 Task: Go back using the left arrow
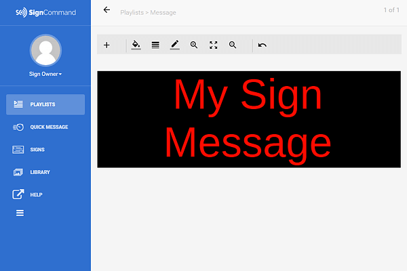pos(106,10)
